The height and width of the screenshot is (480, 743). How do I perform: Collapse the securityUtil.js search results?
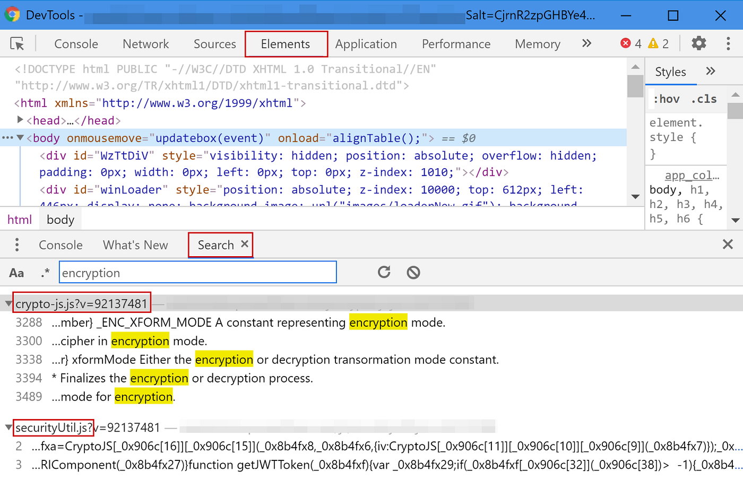(x=8, y=427)
